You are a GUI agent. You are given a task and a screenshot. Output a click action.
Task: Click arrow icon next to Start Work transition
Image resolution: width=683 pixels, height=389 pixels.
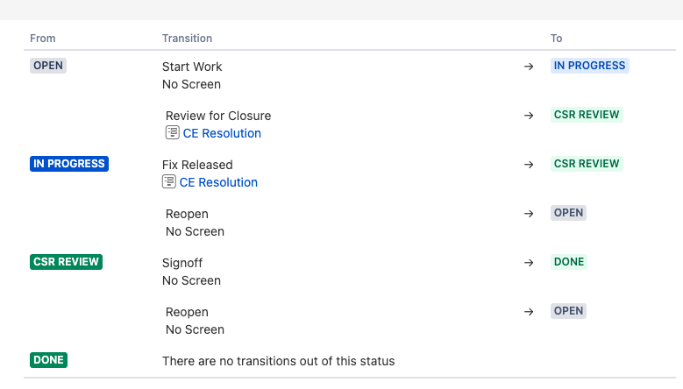529,67
